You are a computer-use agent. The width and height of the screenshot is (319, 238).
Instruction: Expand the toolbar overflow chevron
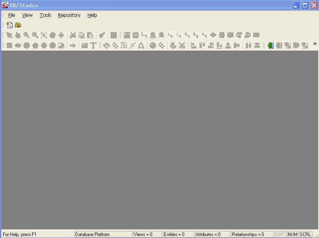[x=315, y=44]
